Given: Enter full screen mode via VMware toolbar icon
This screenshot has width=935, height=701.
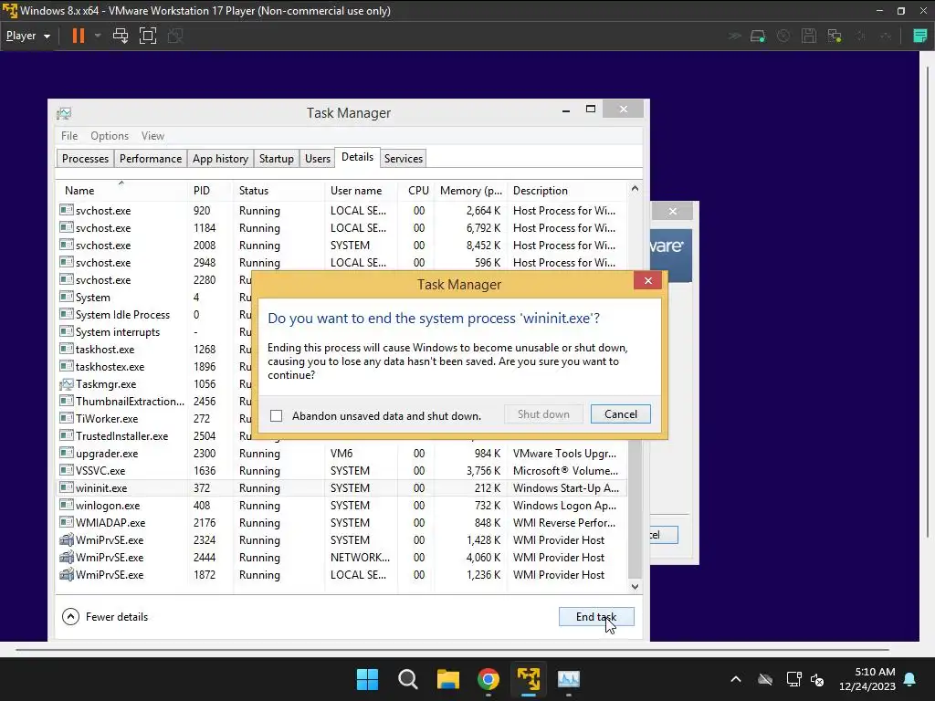Looking at the screenshot, I should [147, 36].
